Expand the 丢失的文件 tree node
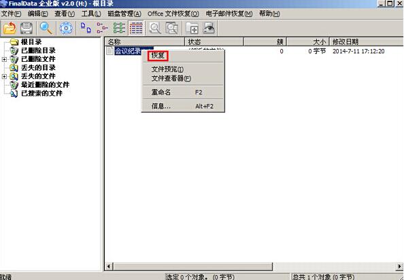Viewport: 404px width, 280px height. point(4,76)
